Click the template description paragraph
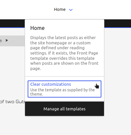 click(x=65, y=53)
